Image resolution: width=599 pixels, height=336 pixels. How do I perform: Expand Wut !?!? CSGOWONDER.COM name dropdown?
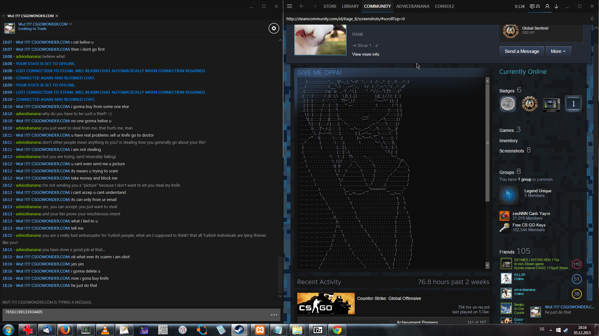71,24
